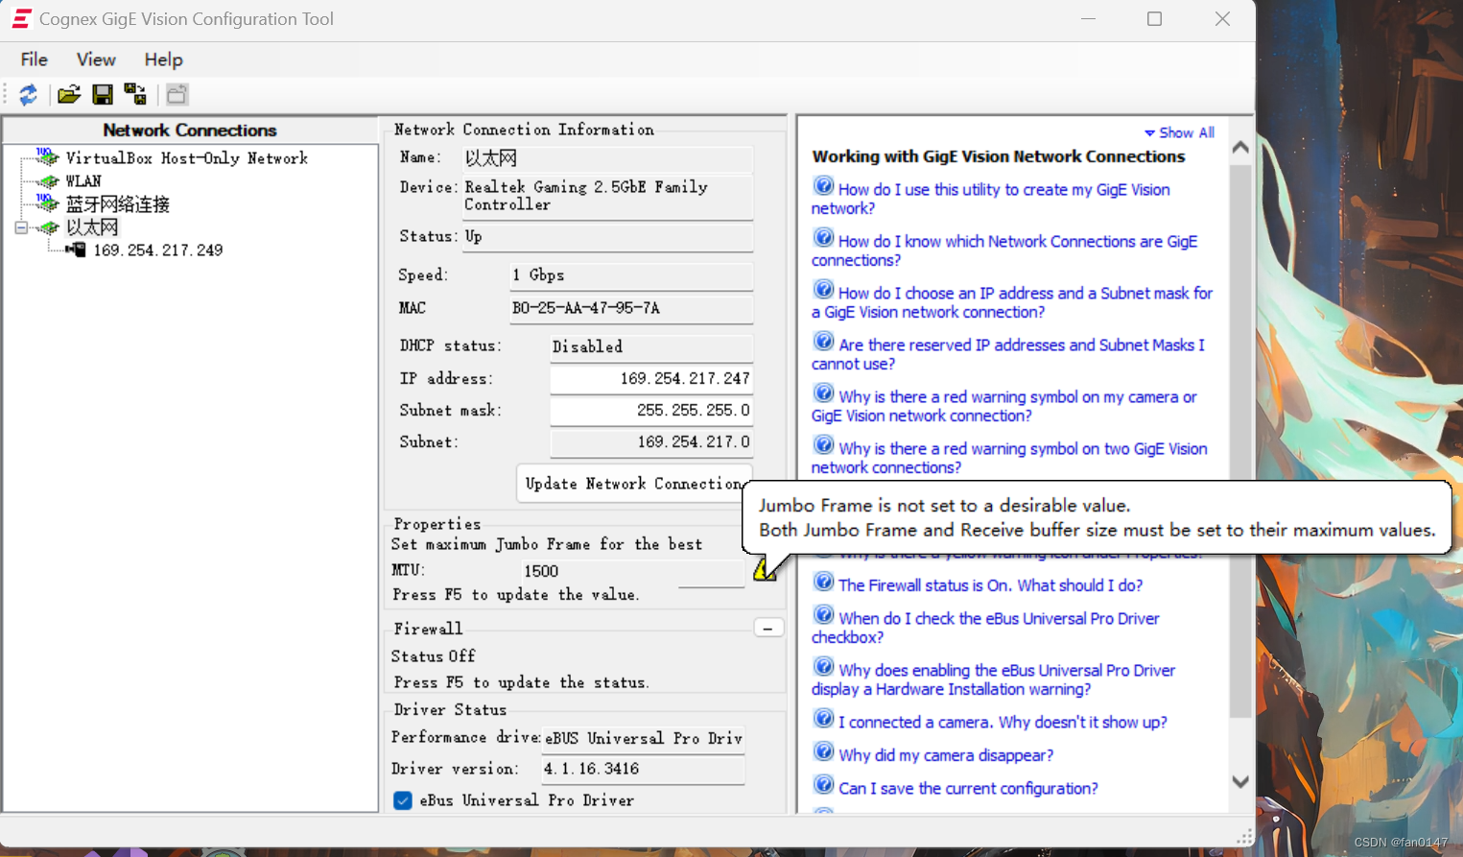Open the View menu
The width and height of the screenshot is (1463, 857).
click(96, 60)
